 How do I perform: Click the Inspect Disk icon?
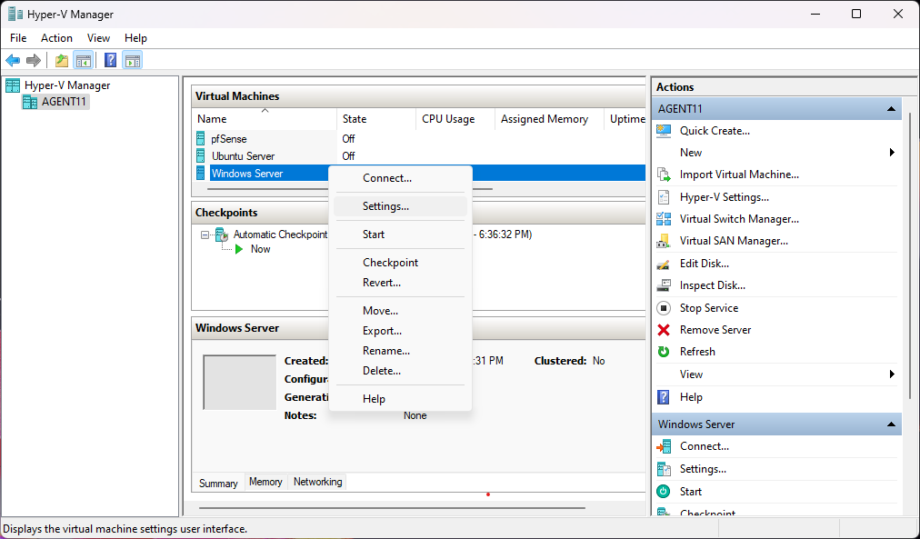664,285
